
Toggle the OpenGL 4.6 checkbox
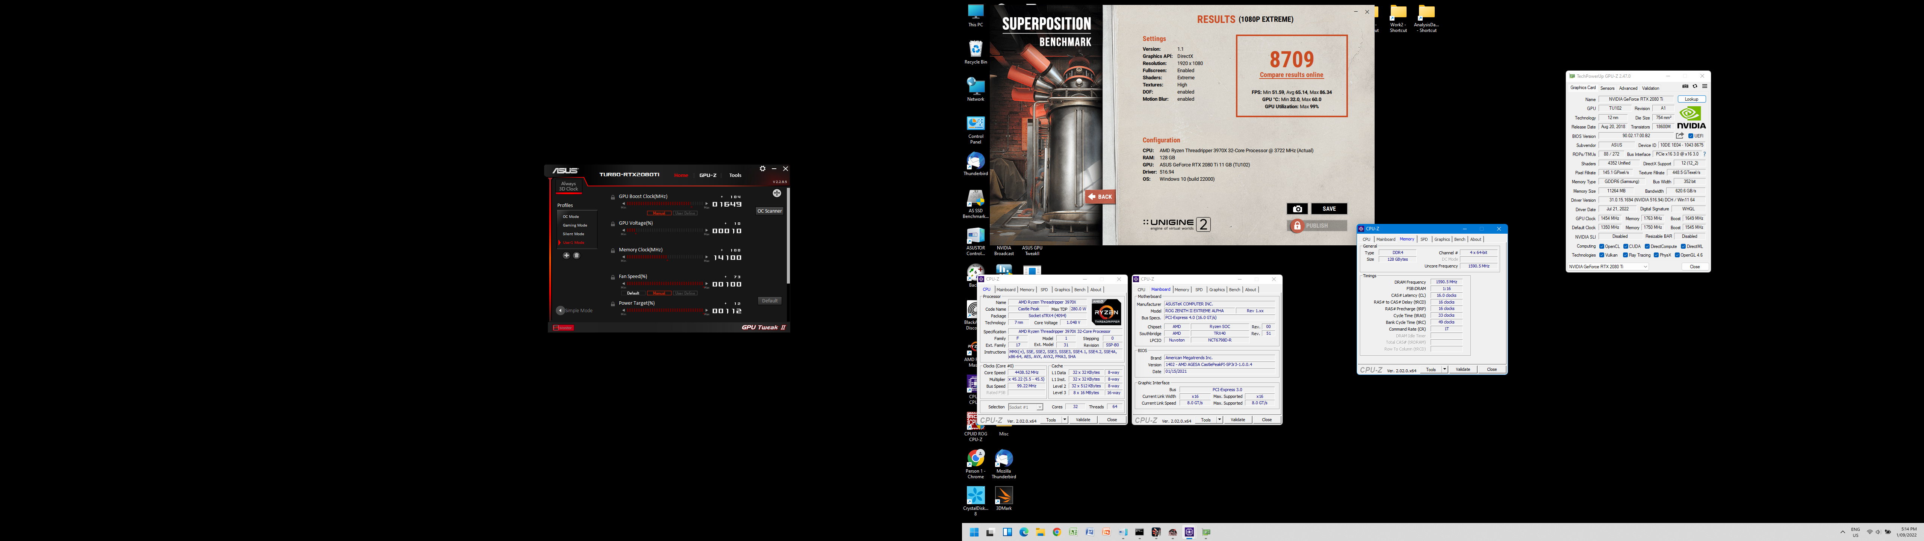point(1677,255)
